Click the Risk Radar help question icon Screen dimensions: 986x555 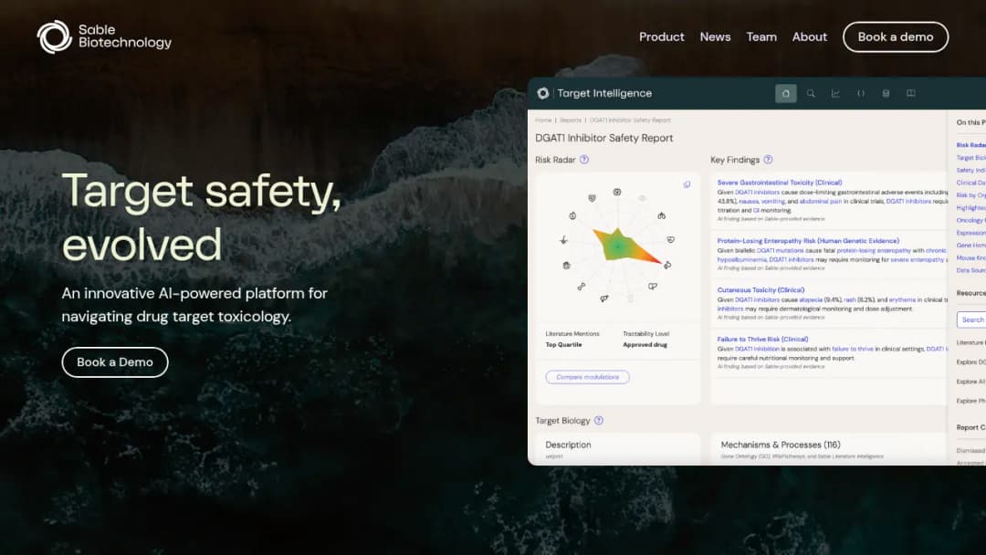pyautogui.click(x=584, y=160)
